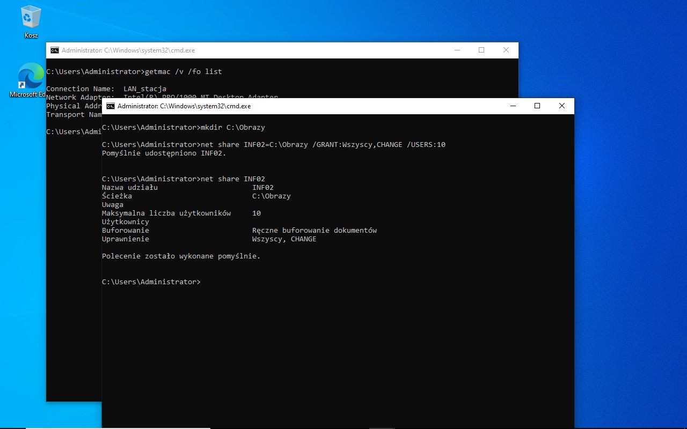Screen dimensions: 687x429
Task: Click 'LAN_stacja' value in back window
Action: pos(145,89)
